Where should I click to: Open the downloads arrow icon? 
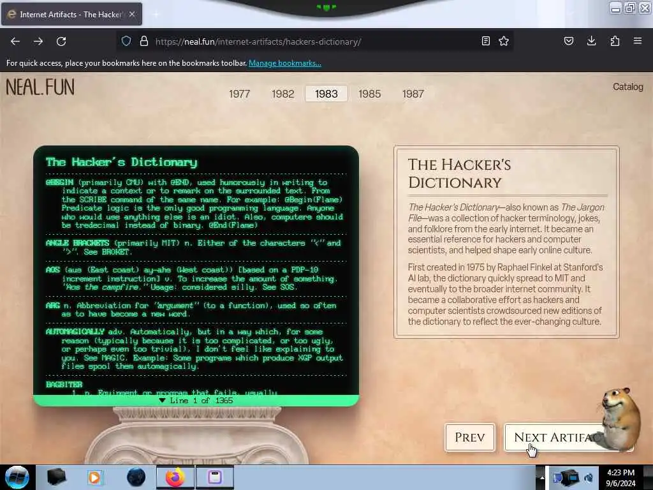point(591,41)
